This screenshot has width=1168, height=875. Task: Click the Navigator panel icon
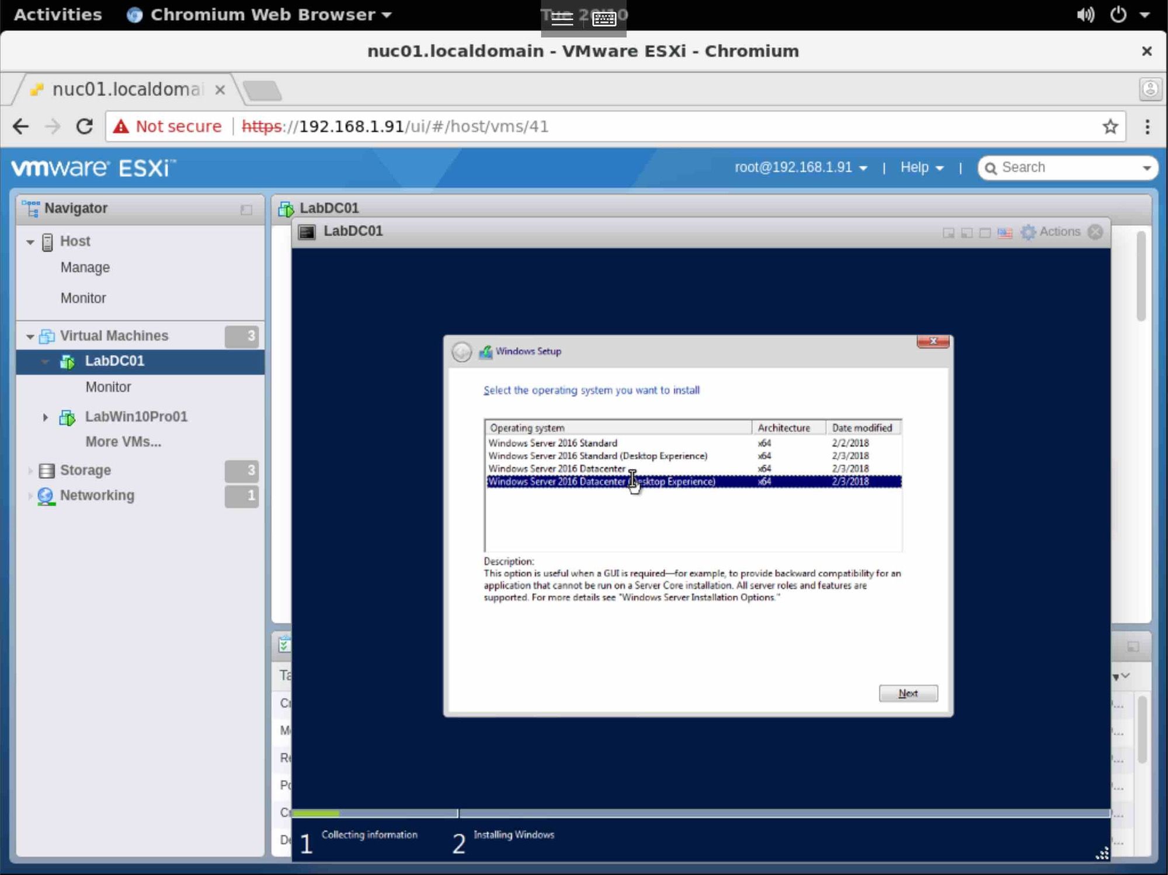30,208
